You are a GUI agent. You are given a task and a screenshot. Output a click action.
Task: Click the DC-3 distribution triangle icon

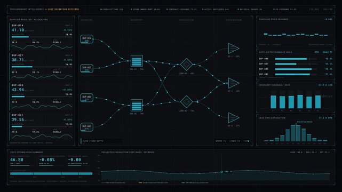[234, 118]
